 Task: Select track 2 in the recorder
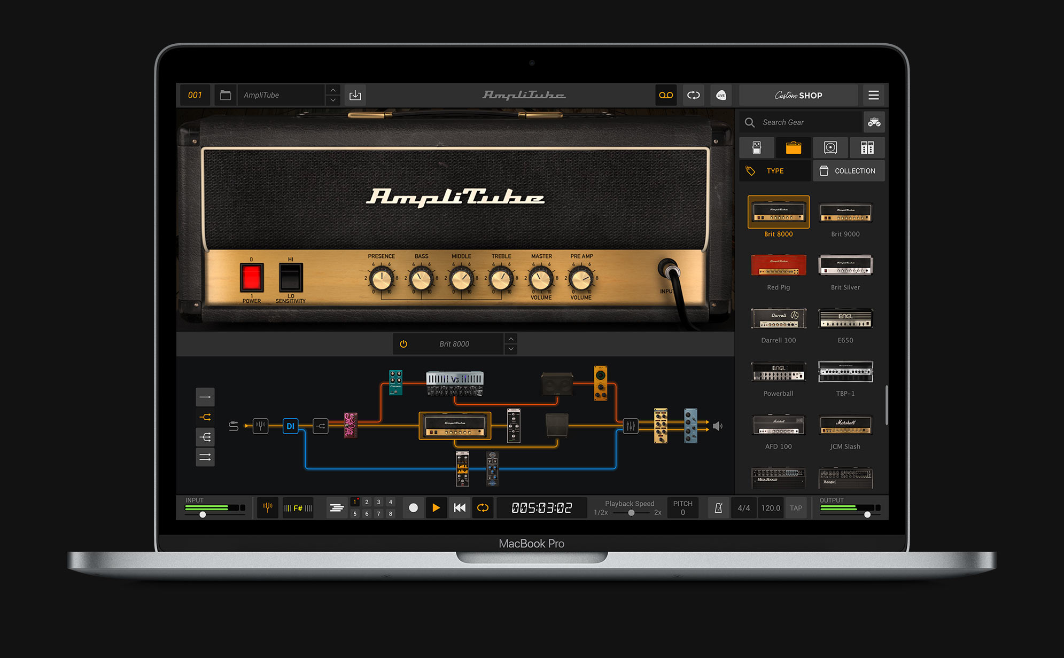coord(367,502)
